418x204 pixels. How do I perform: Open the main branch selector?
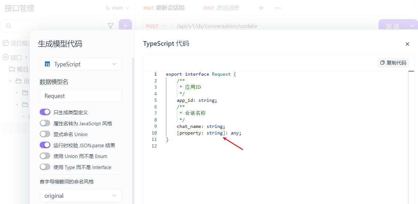click(x=117, y=8)
